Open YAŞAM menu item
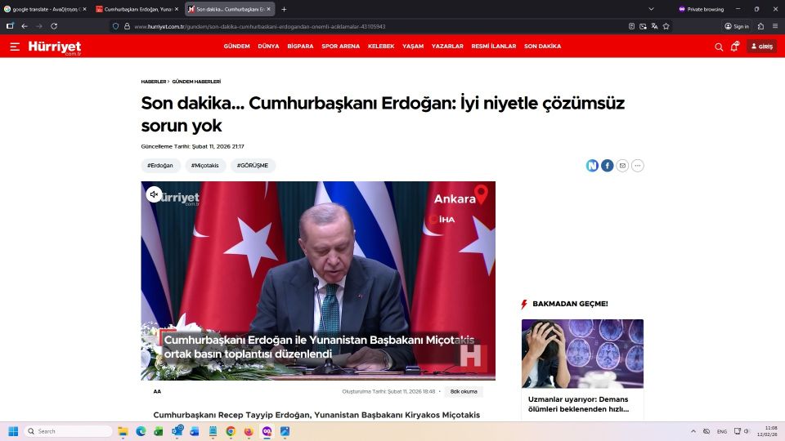 coord(412,46)
